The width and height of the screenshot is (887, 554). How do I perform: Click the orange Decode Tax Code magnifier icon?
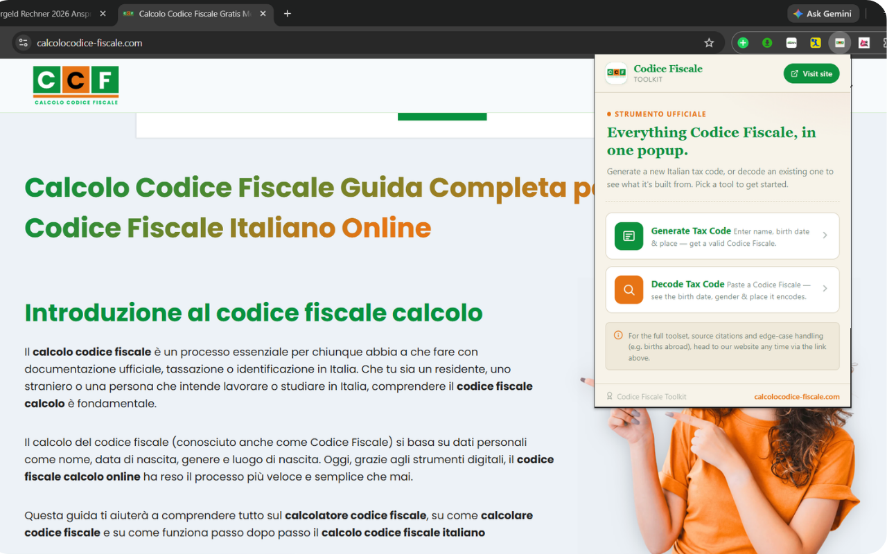629,290
